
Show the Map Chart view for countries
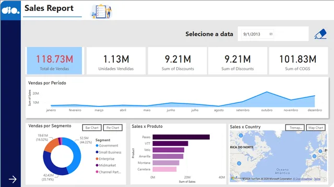coord(316,127)
